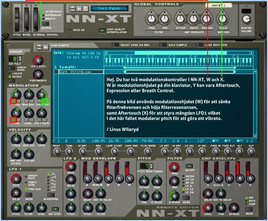Click Velocity section S.START knob
This screenshot has width=268, height=221.
(x=29, y=154)
